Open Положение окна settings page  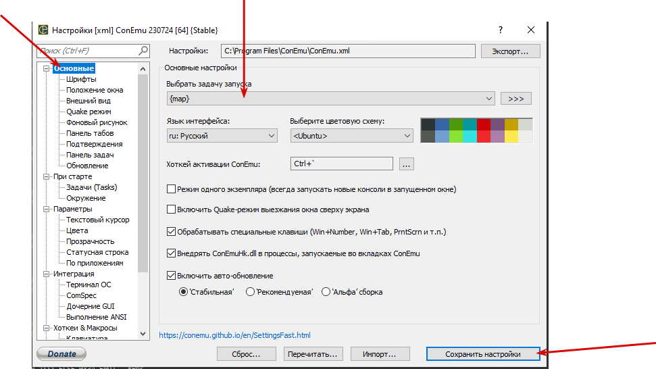[x=95, y=90]
